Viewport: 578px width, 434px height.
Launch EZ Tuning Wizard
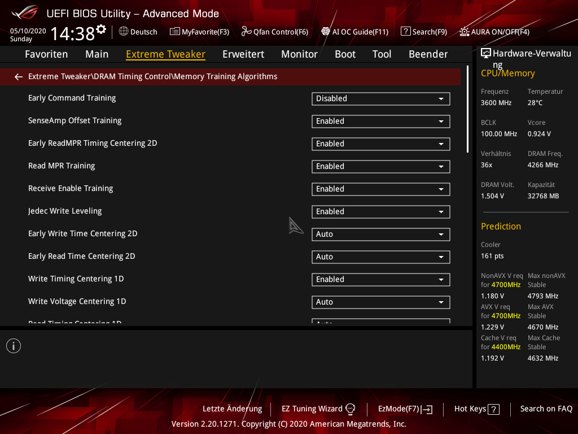(318, 409)
